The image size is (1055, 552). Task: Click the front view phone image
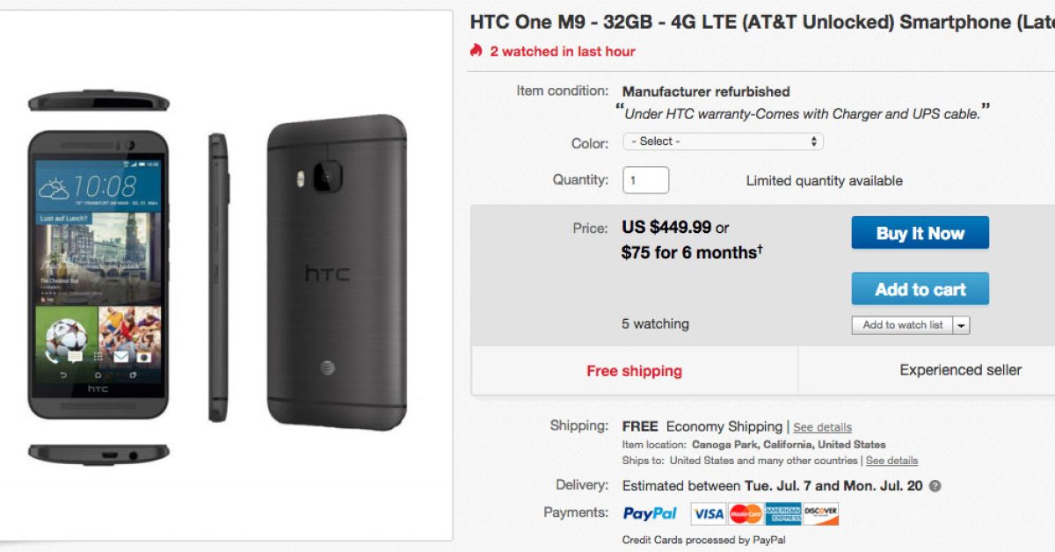point(98,277)
